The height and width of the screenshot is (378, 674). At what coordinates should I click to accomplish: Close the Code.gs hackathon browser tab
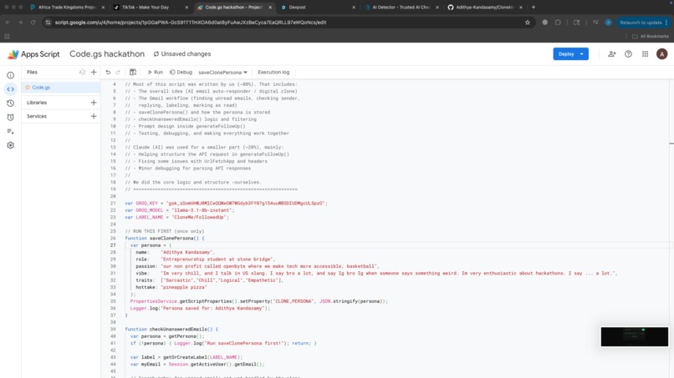coord(270,8)
